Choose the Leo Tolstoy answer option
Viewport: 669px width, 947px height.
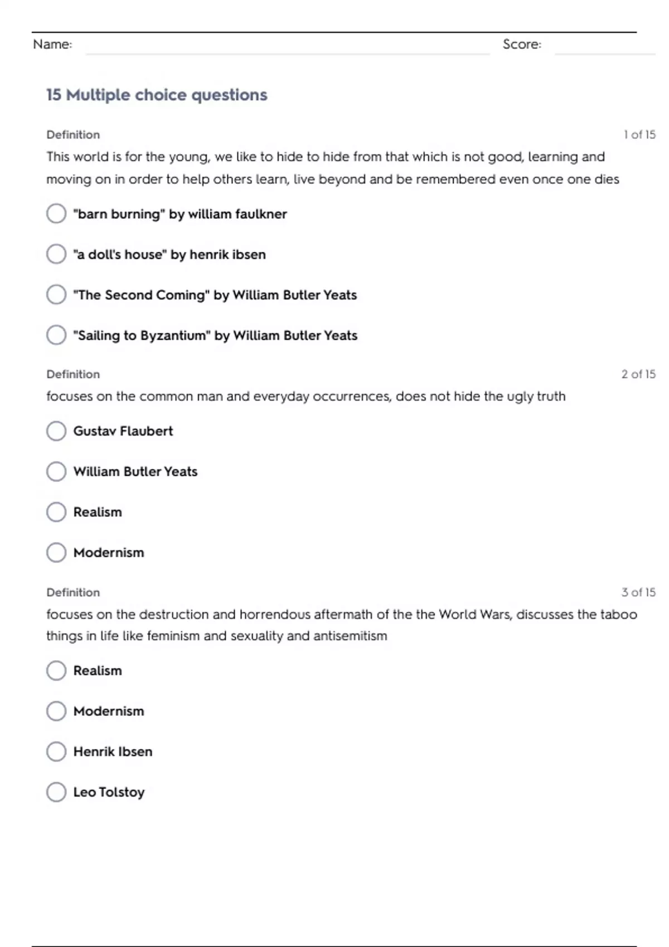click(x=56, y=792)
